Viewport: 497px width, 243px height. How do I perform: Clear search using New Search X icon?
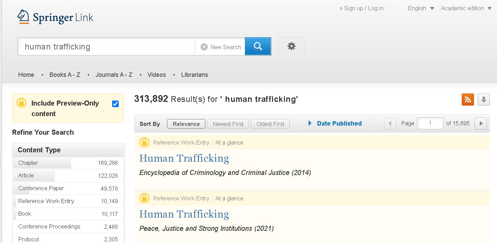[204, 47]
